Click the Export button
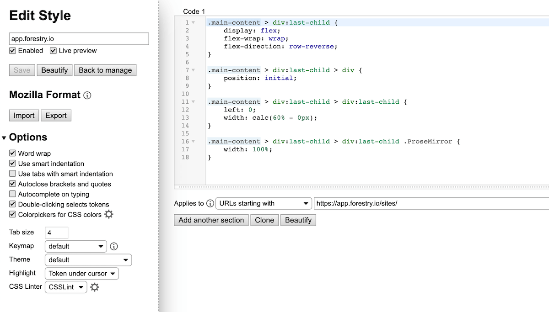Screen dimensions: 549x312 (x=56, y=116)
